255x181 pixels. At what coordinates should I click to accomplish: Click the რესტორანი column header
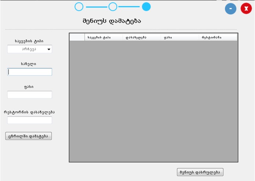point(218,37)
